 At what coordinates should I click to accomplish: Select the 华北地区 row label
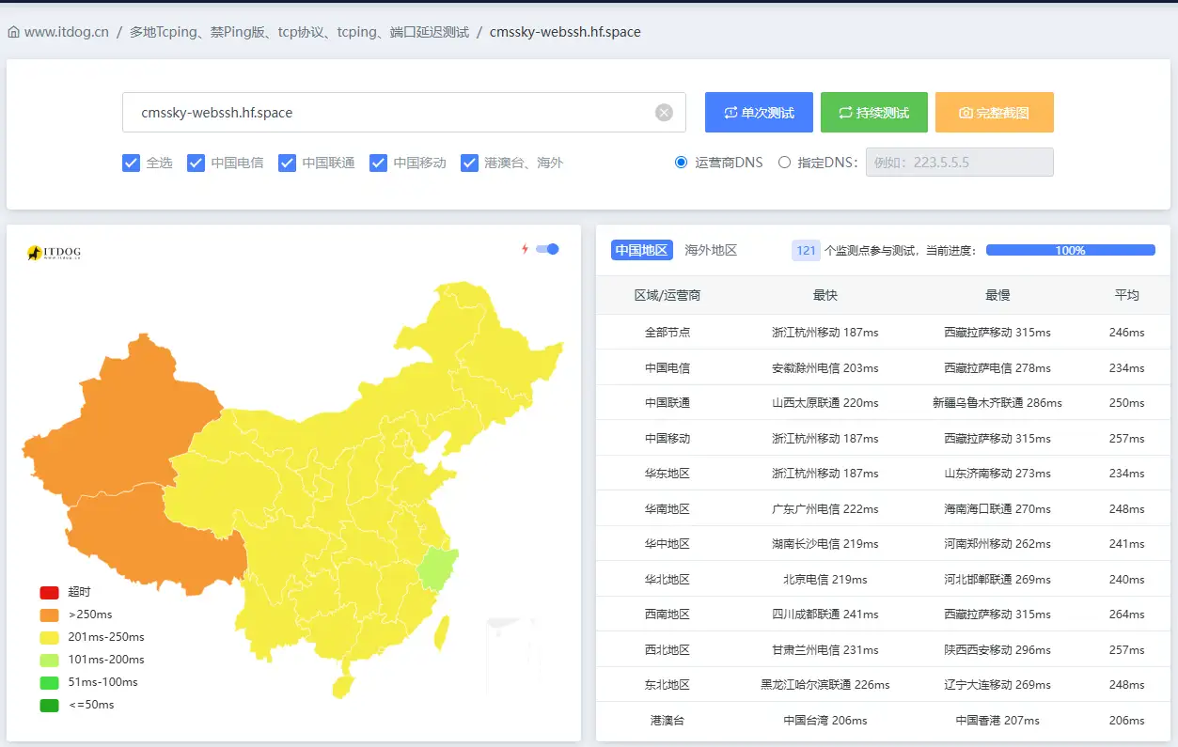668,580
